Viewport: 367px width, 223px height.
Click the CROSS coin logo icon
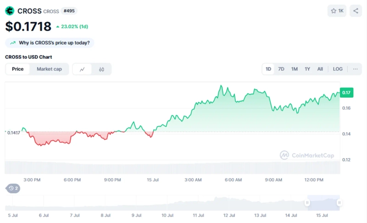10,11
